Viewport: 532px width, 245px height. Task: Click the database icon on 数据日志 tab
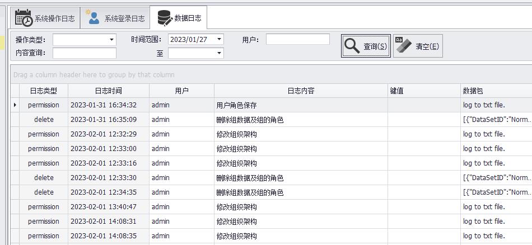tap(165, 18)
